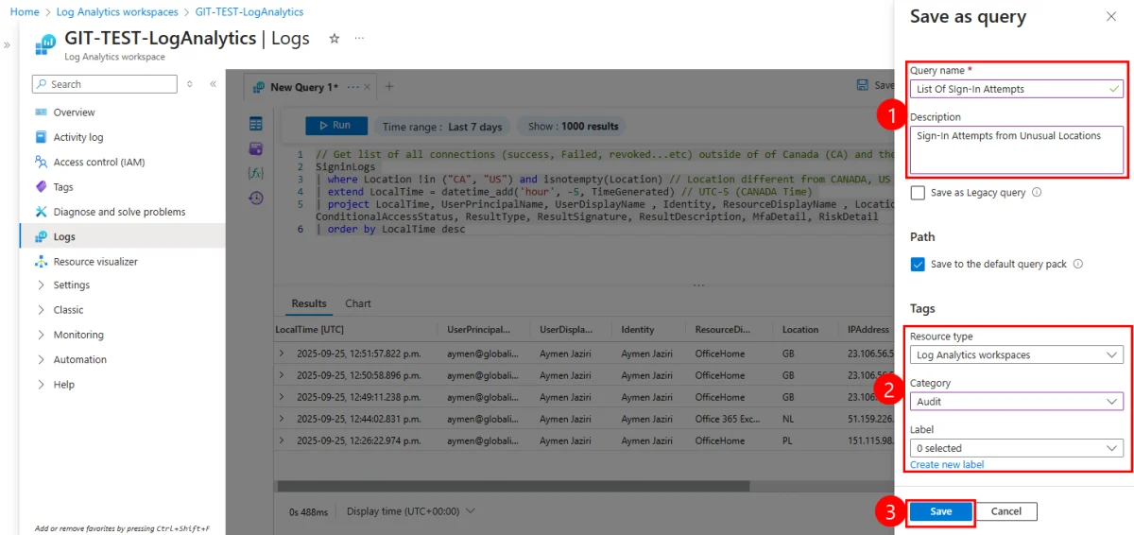
Task: Click the Create new label link
Action: 946,465
